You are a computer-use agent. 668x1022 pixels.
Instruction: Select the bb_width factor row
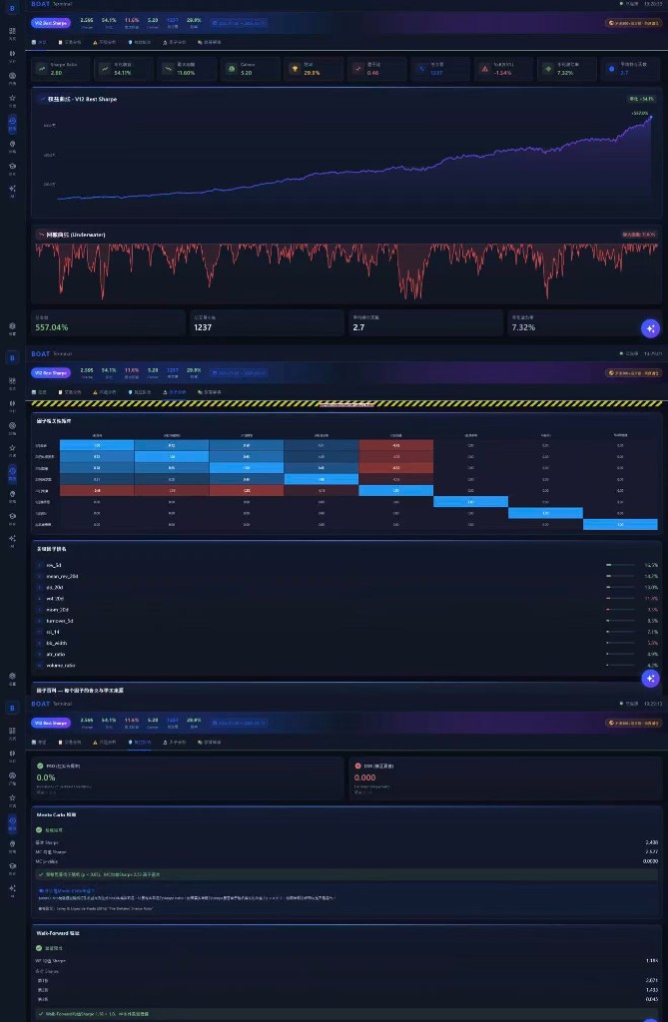346,643
